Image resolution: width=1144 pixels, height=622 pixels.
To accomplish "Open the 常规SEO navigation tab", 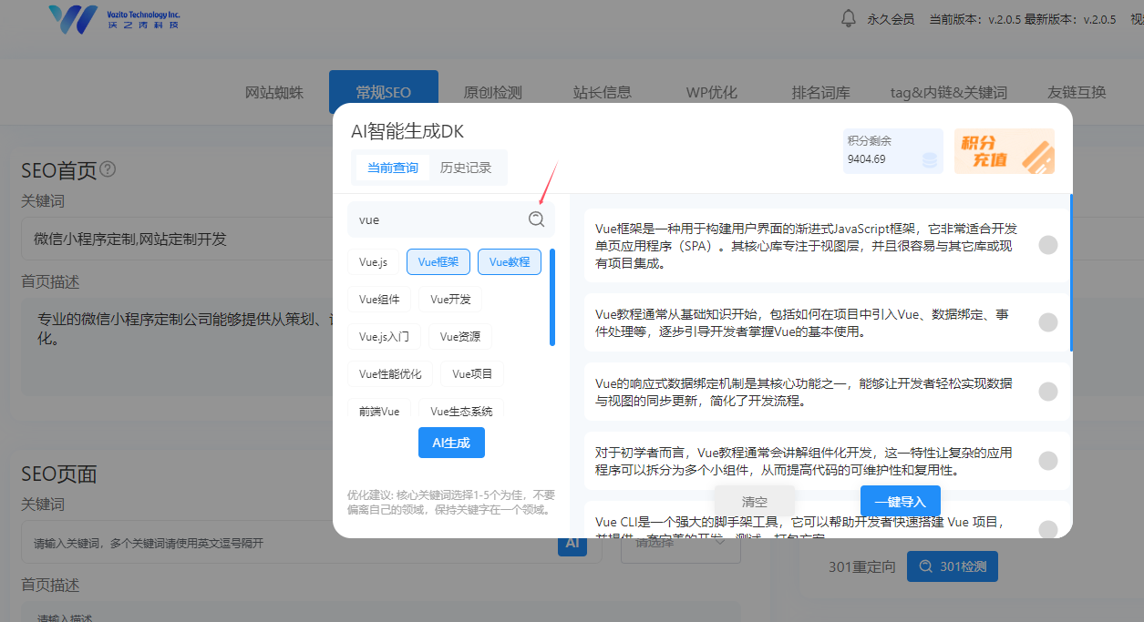I will tap(384, 92).
